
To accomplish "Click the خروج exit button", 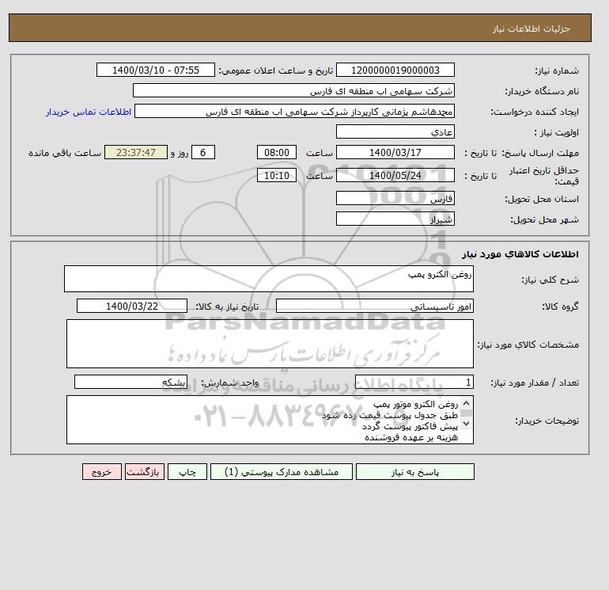I will pos(102,472).
